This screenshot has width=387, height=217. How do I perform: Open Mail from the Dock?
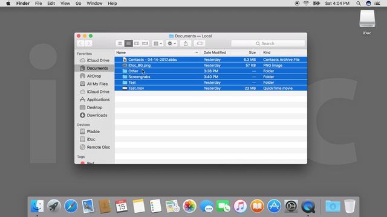point(88,206)
